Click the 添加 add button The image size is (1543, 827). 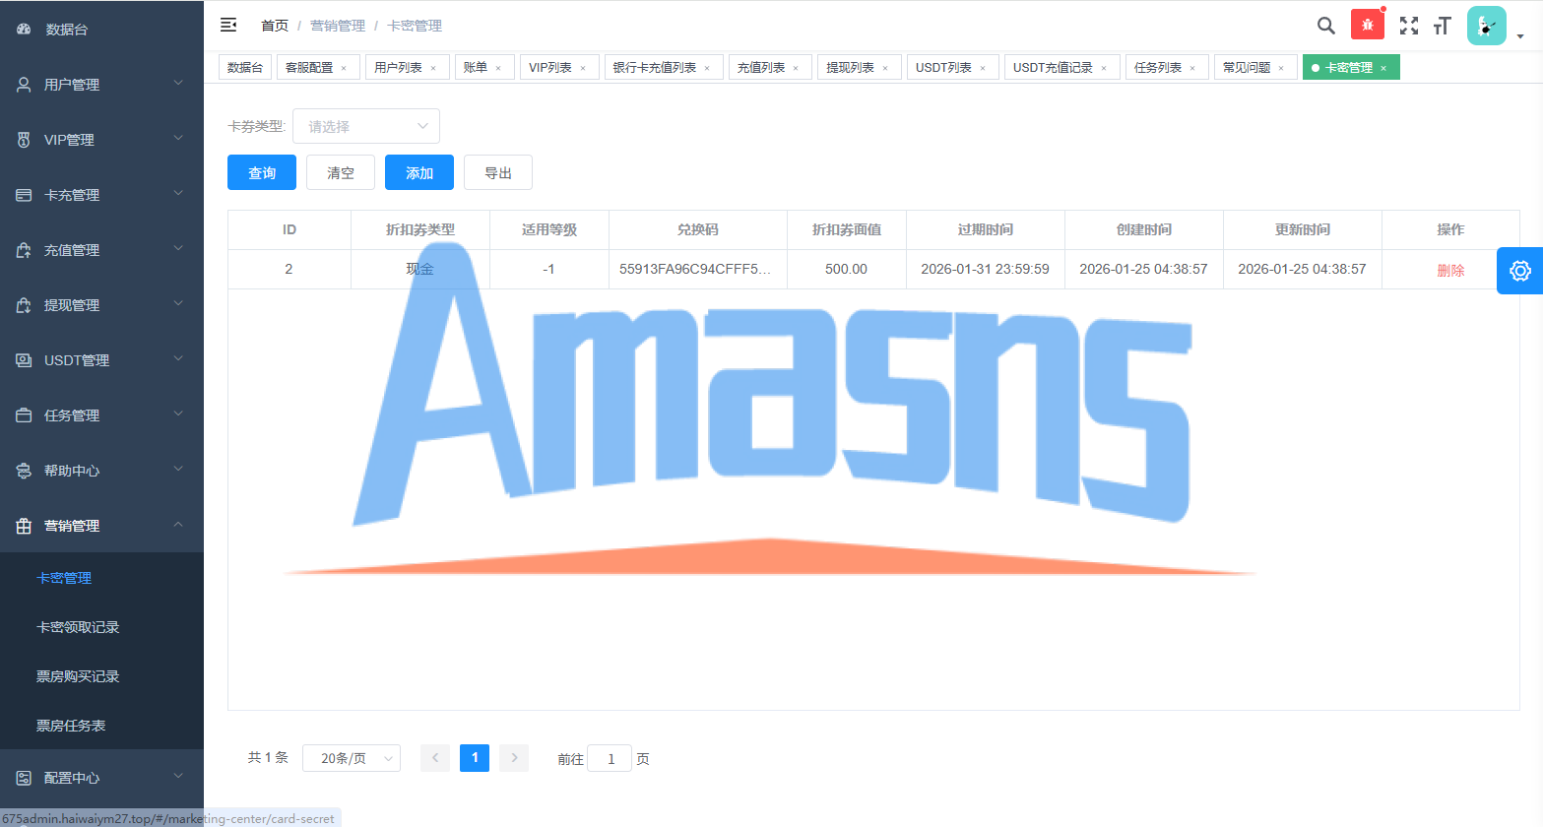[x=419, y=172]
